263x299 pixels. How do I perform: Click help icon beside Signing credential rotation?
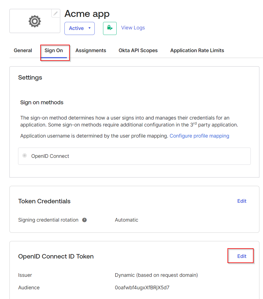coord(84,220)
